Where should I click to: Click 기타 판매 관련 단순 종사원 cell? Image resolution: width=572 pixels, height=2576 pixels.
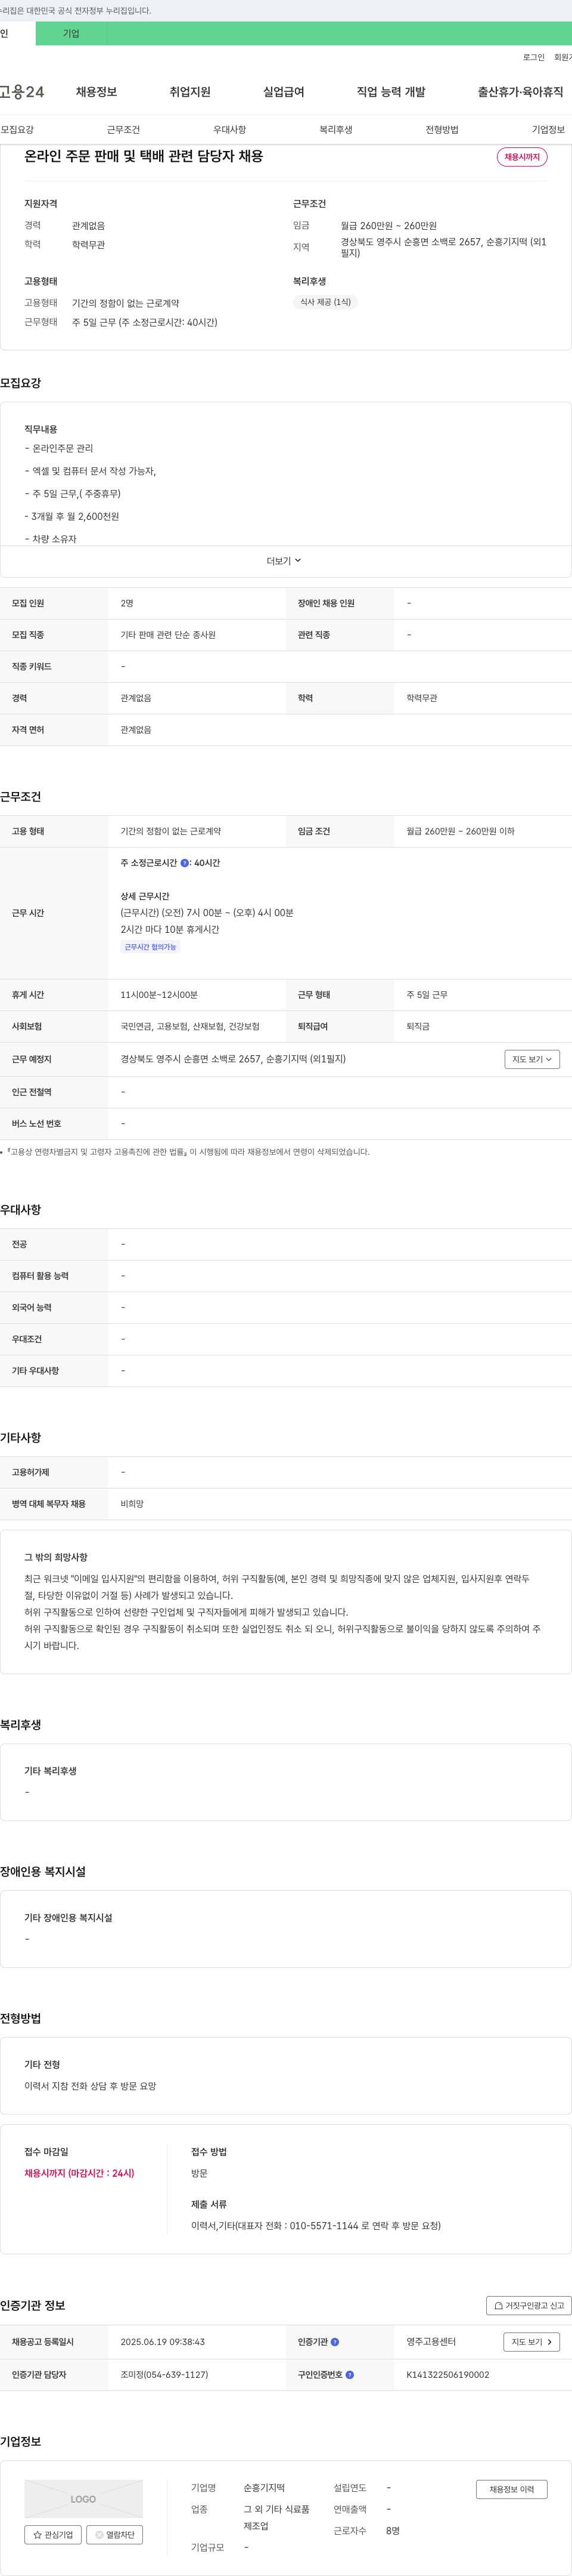tap(167, 635)
